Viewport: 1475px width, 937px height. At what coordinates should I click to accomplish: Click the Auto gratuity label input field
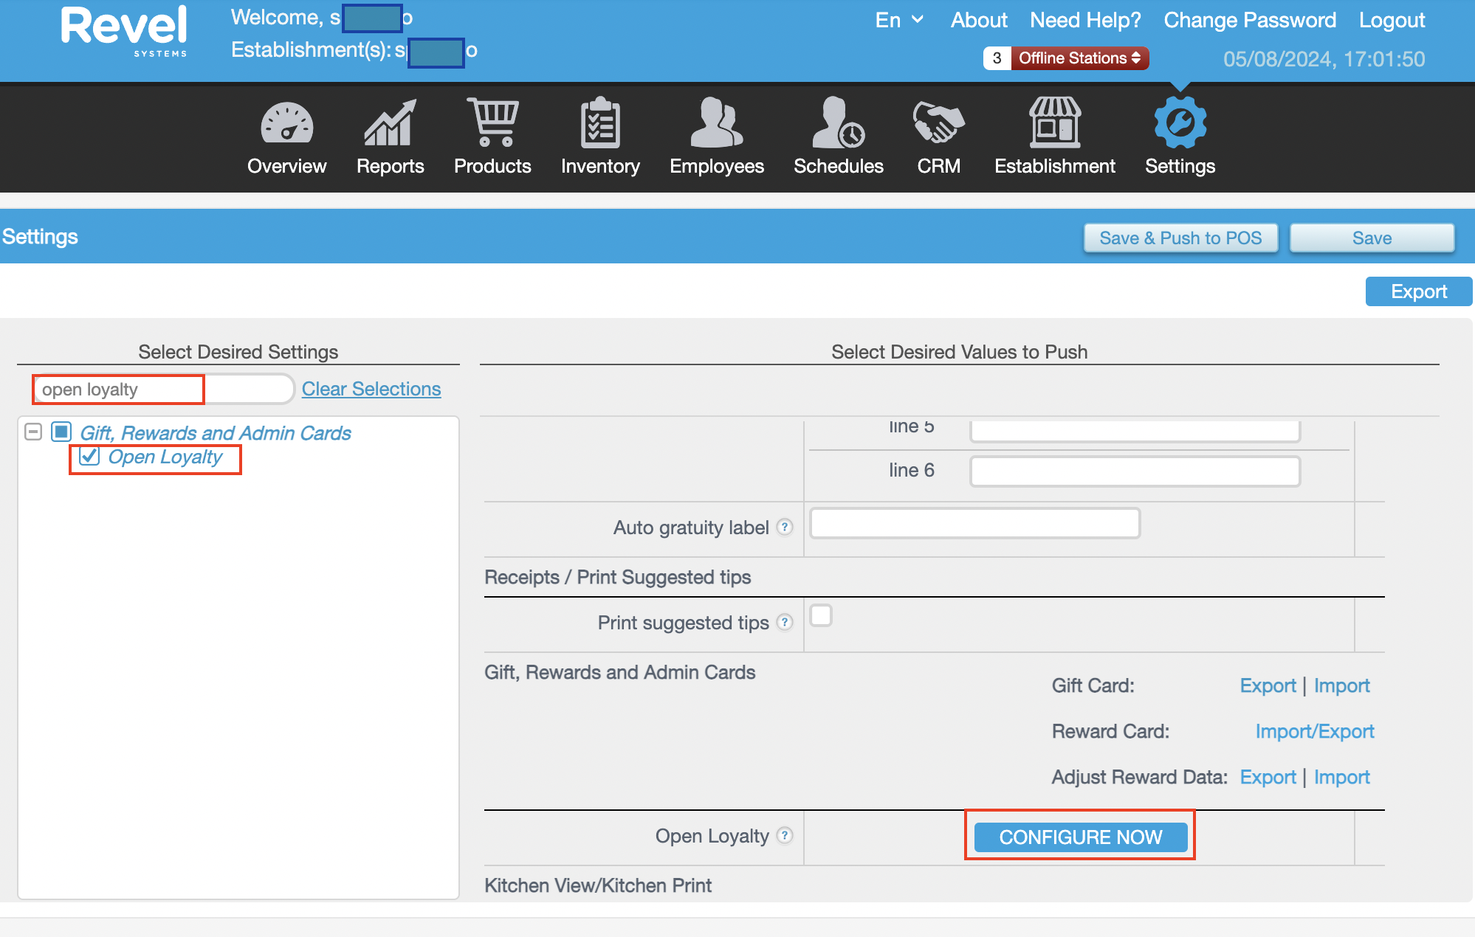(x=974, y=524)
